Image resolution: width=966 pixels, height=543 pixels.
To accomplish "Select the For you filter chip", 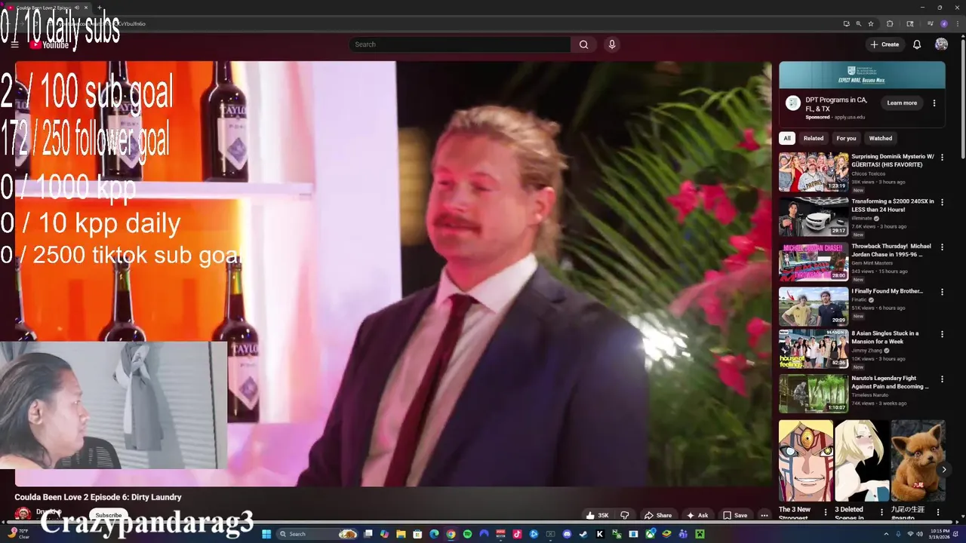I will point(846,138).
